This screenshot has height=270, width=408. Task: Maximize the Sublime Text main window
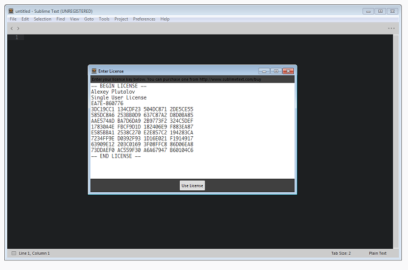coord(380,11)
